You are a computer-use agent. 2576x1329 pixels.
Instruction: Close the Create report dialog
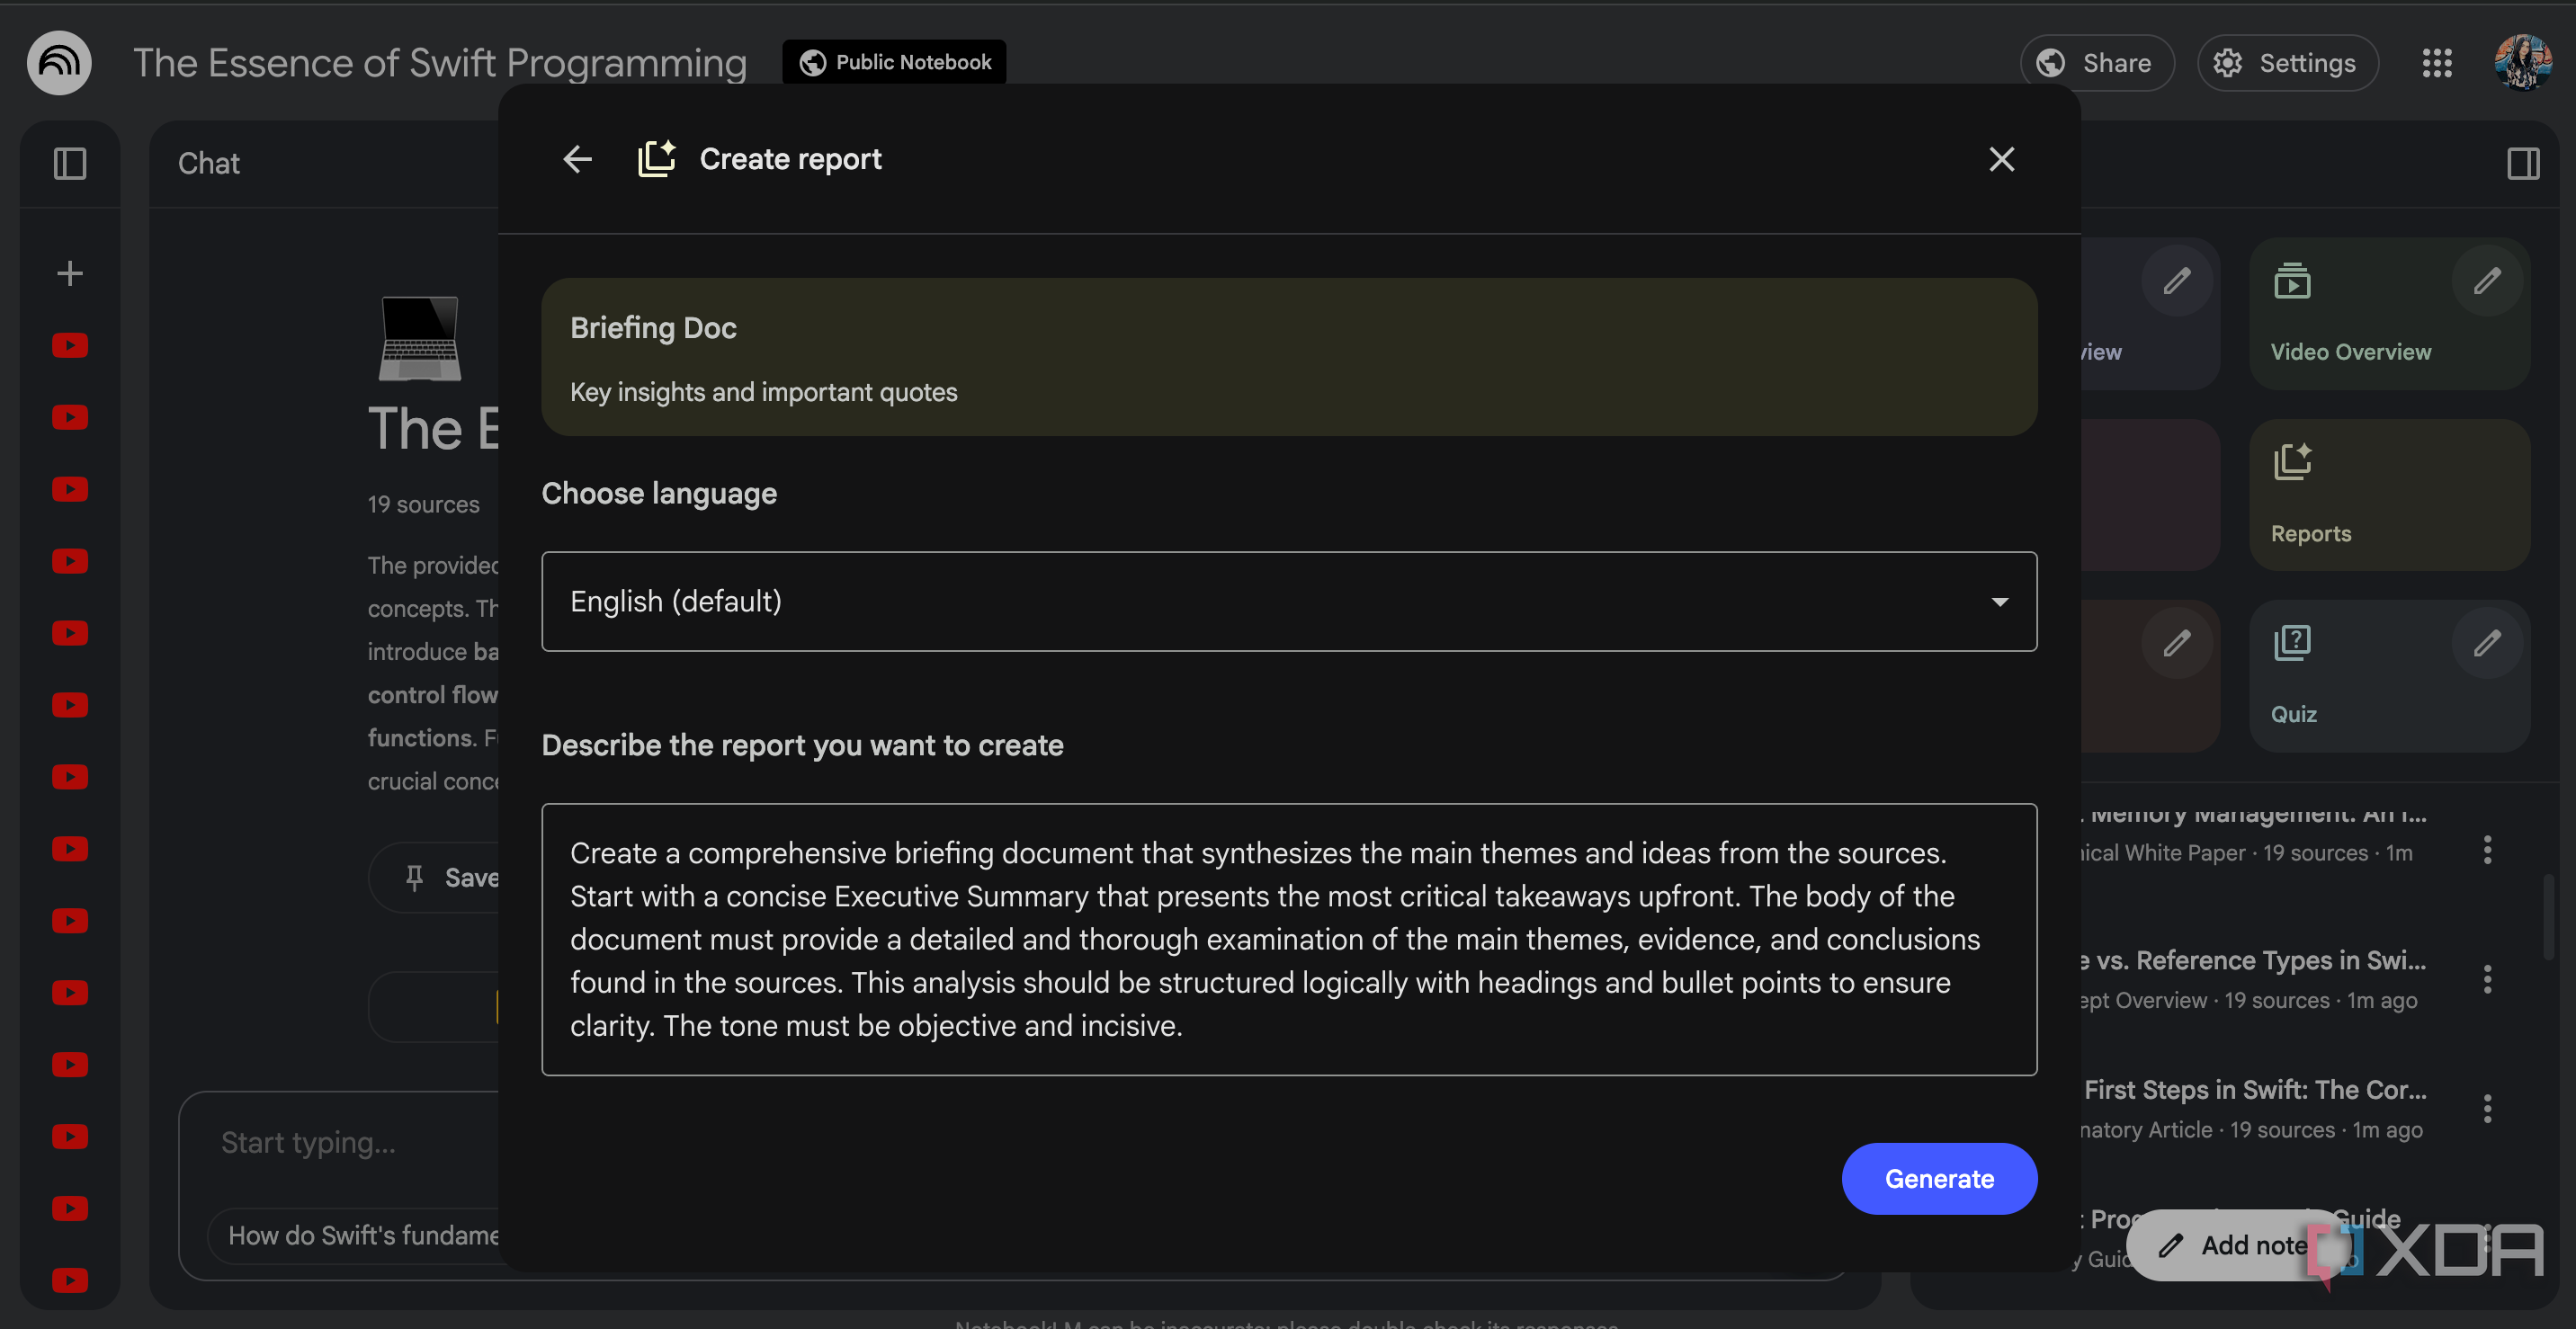[x=2001, y=159]
